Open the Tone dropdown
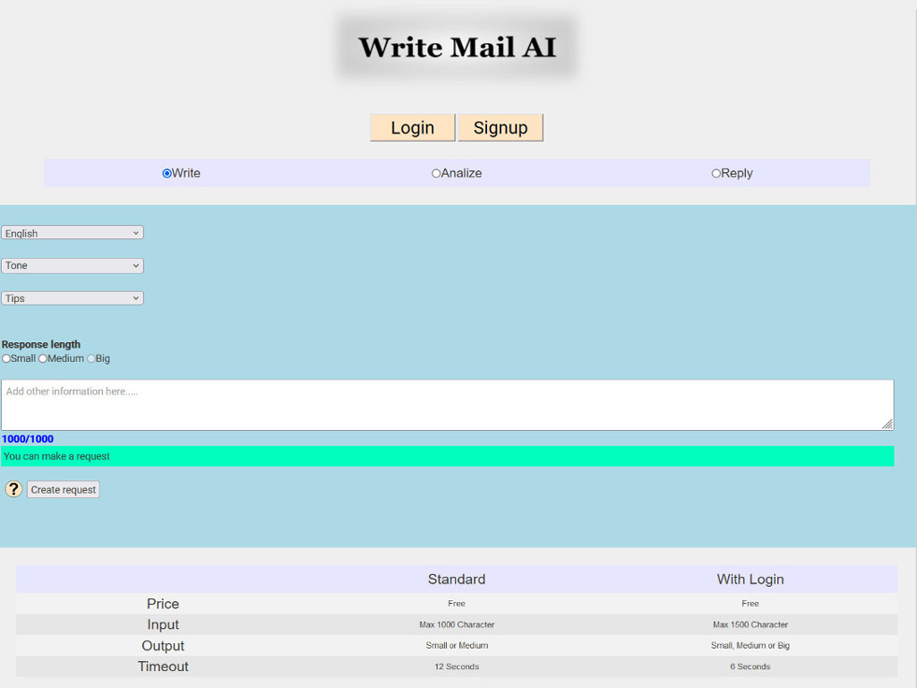917x688 pixels. [73, 265]
